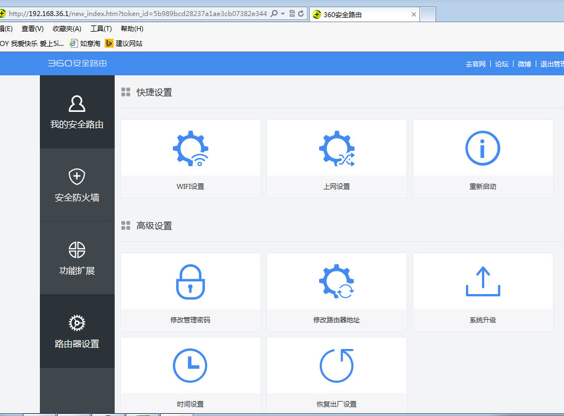This screenshot has height=416, width=564.
Task: Open the WIFI设置 gear icon
Action: point(191,148)
